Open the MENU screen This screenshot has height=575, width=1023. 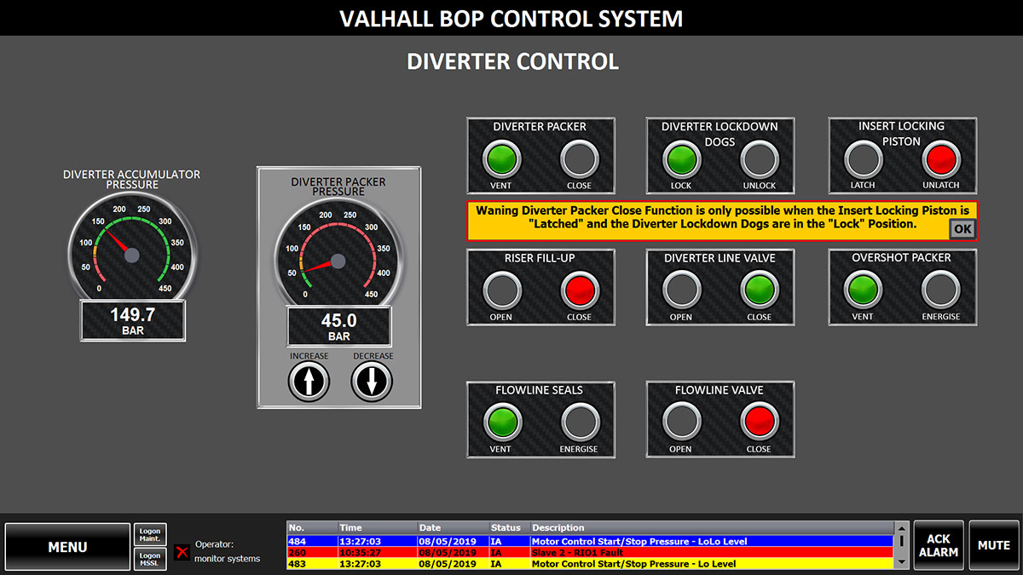[67, 545]
